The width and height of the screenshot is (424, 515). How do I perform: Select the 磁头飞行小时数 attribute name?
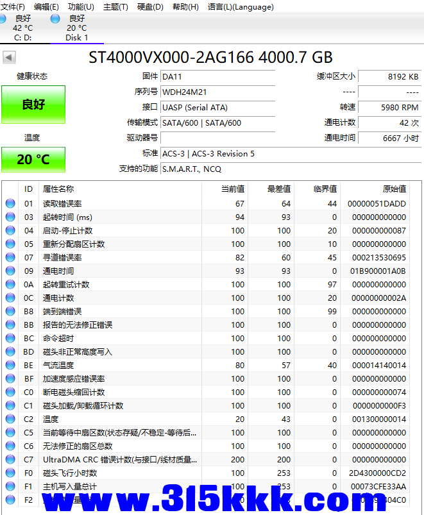[x=70, y=473]
